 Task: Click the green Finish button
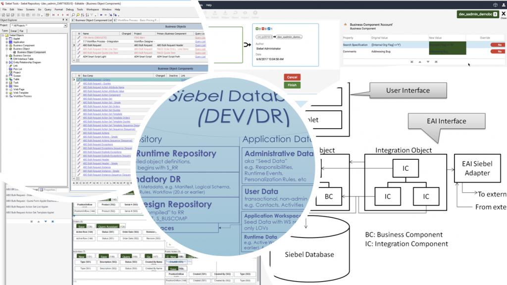point(292,85)
